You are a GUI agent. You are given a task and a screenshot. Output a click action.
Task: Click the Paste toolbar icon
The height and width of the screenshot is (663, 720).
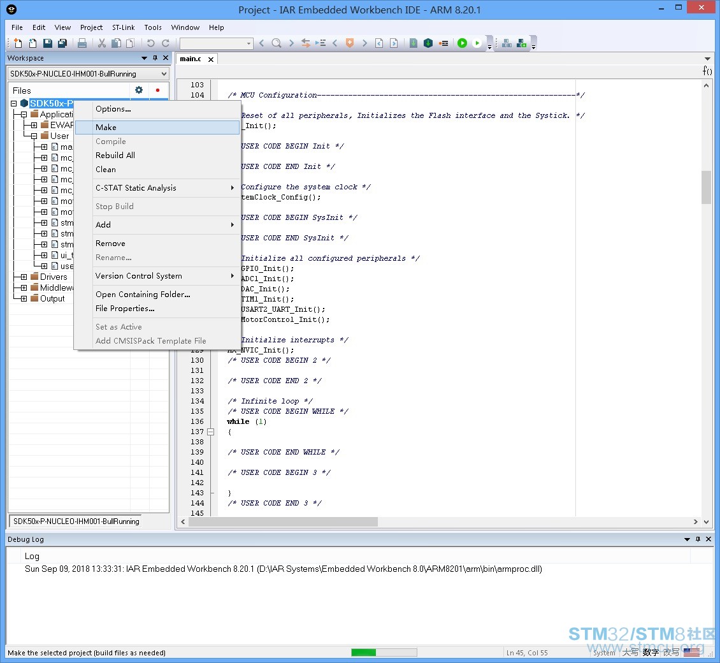pos(131,43)
